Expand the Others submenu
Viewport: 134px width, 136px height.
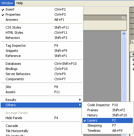pyautogui.click(x=42, y=105)
